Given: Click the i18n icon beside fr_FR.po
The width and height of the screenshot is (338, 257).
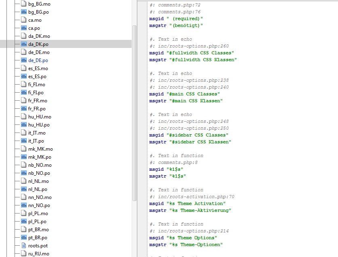Looking at the screenshot, I should point(23,109).
